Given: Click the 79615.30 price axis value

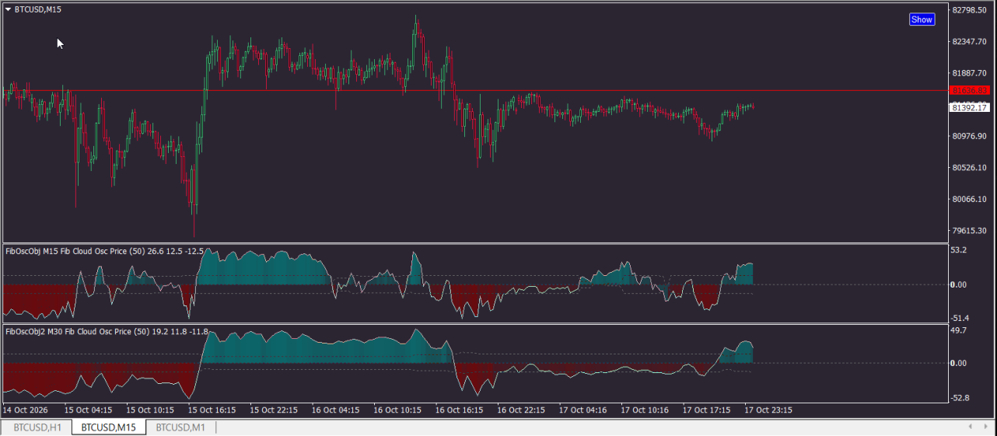Looking at the screenshot, I should pos(969,231).
